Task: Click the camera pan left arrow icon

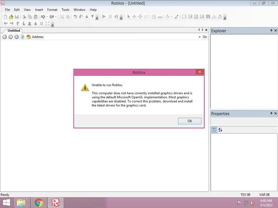Action: coord(6,24)
